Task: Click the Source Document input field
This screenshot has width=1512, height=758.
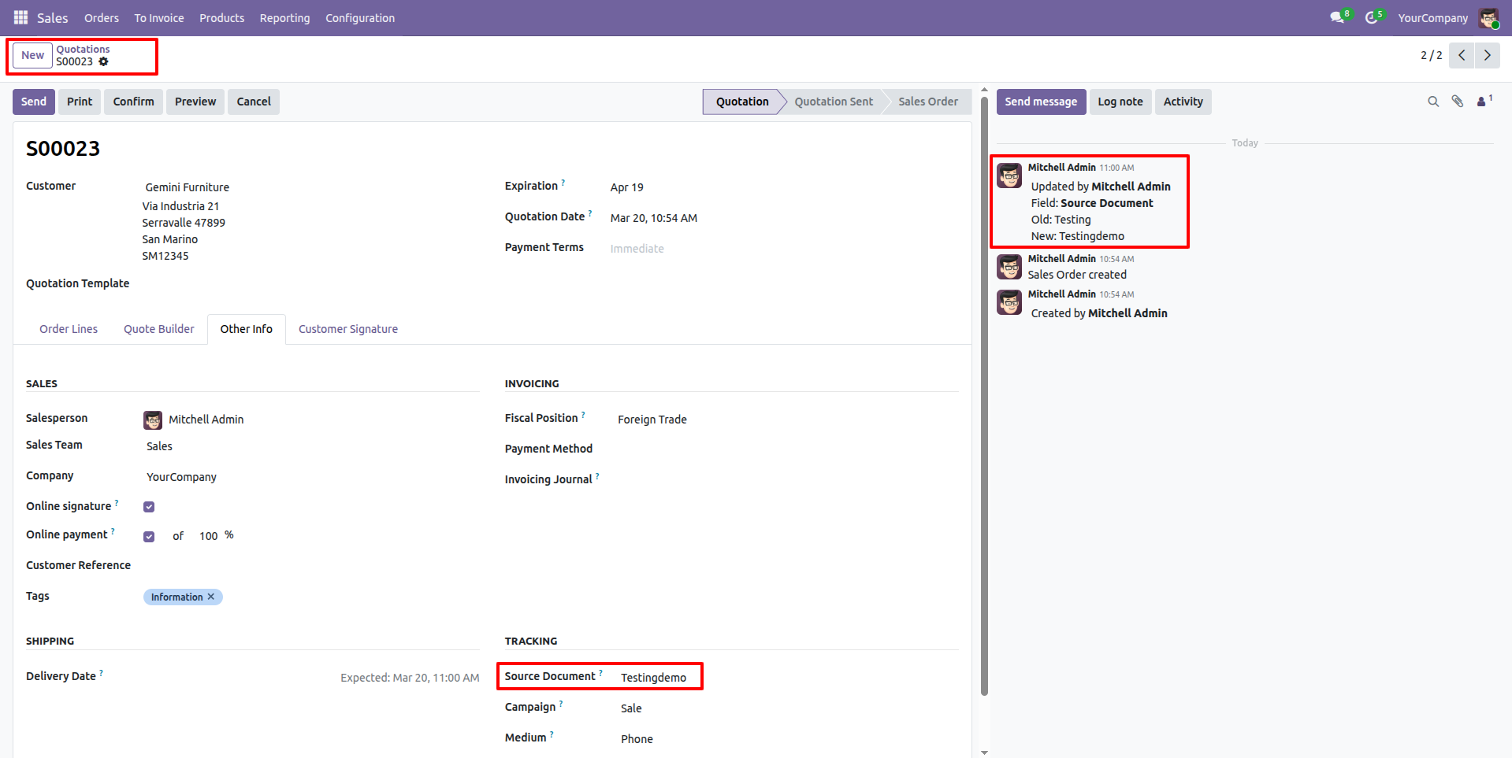Action: 658,678
